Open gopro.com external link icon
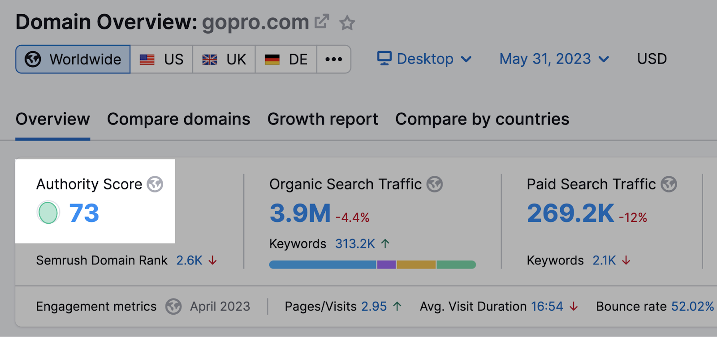The height and width of the screenshot is (337, 717). pos(322,21)
